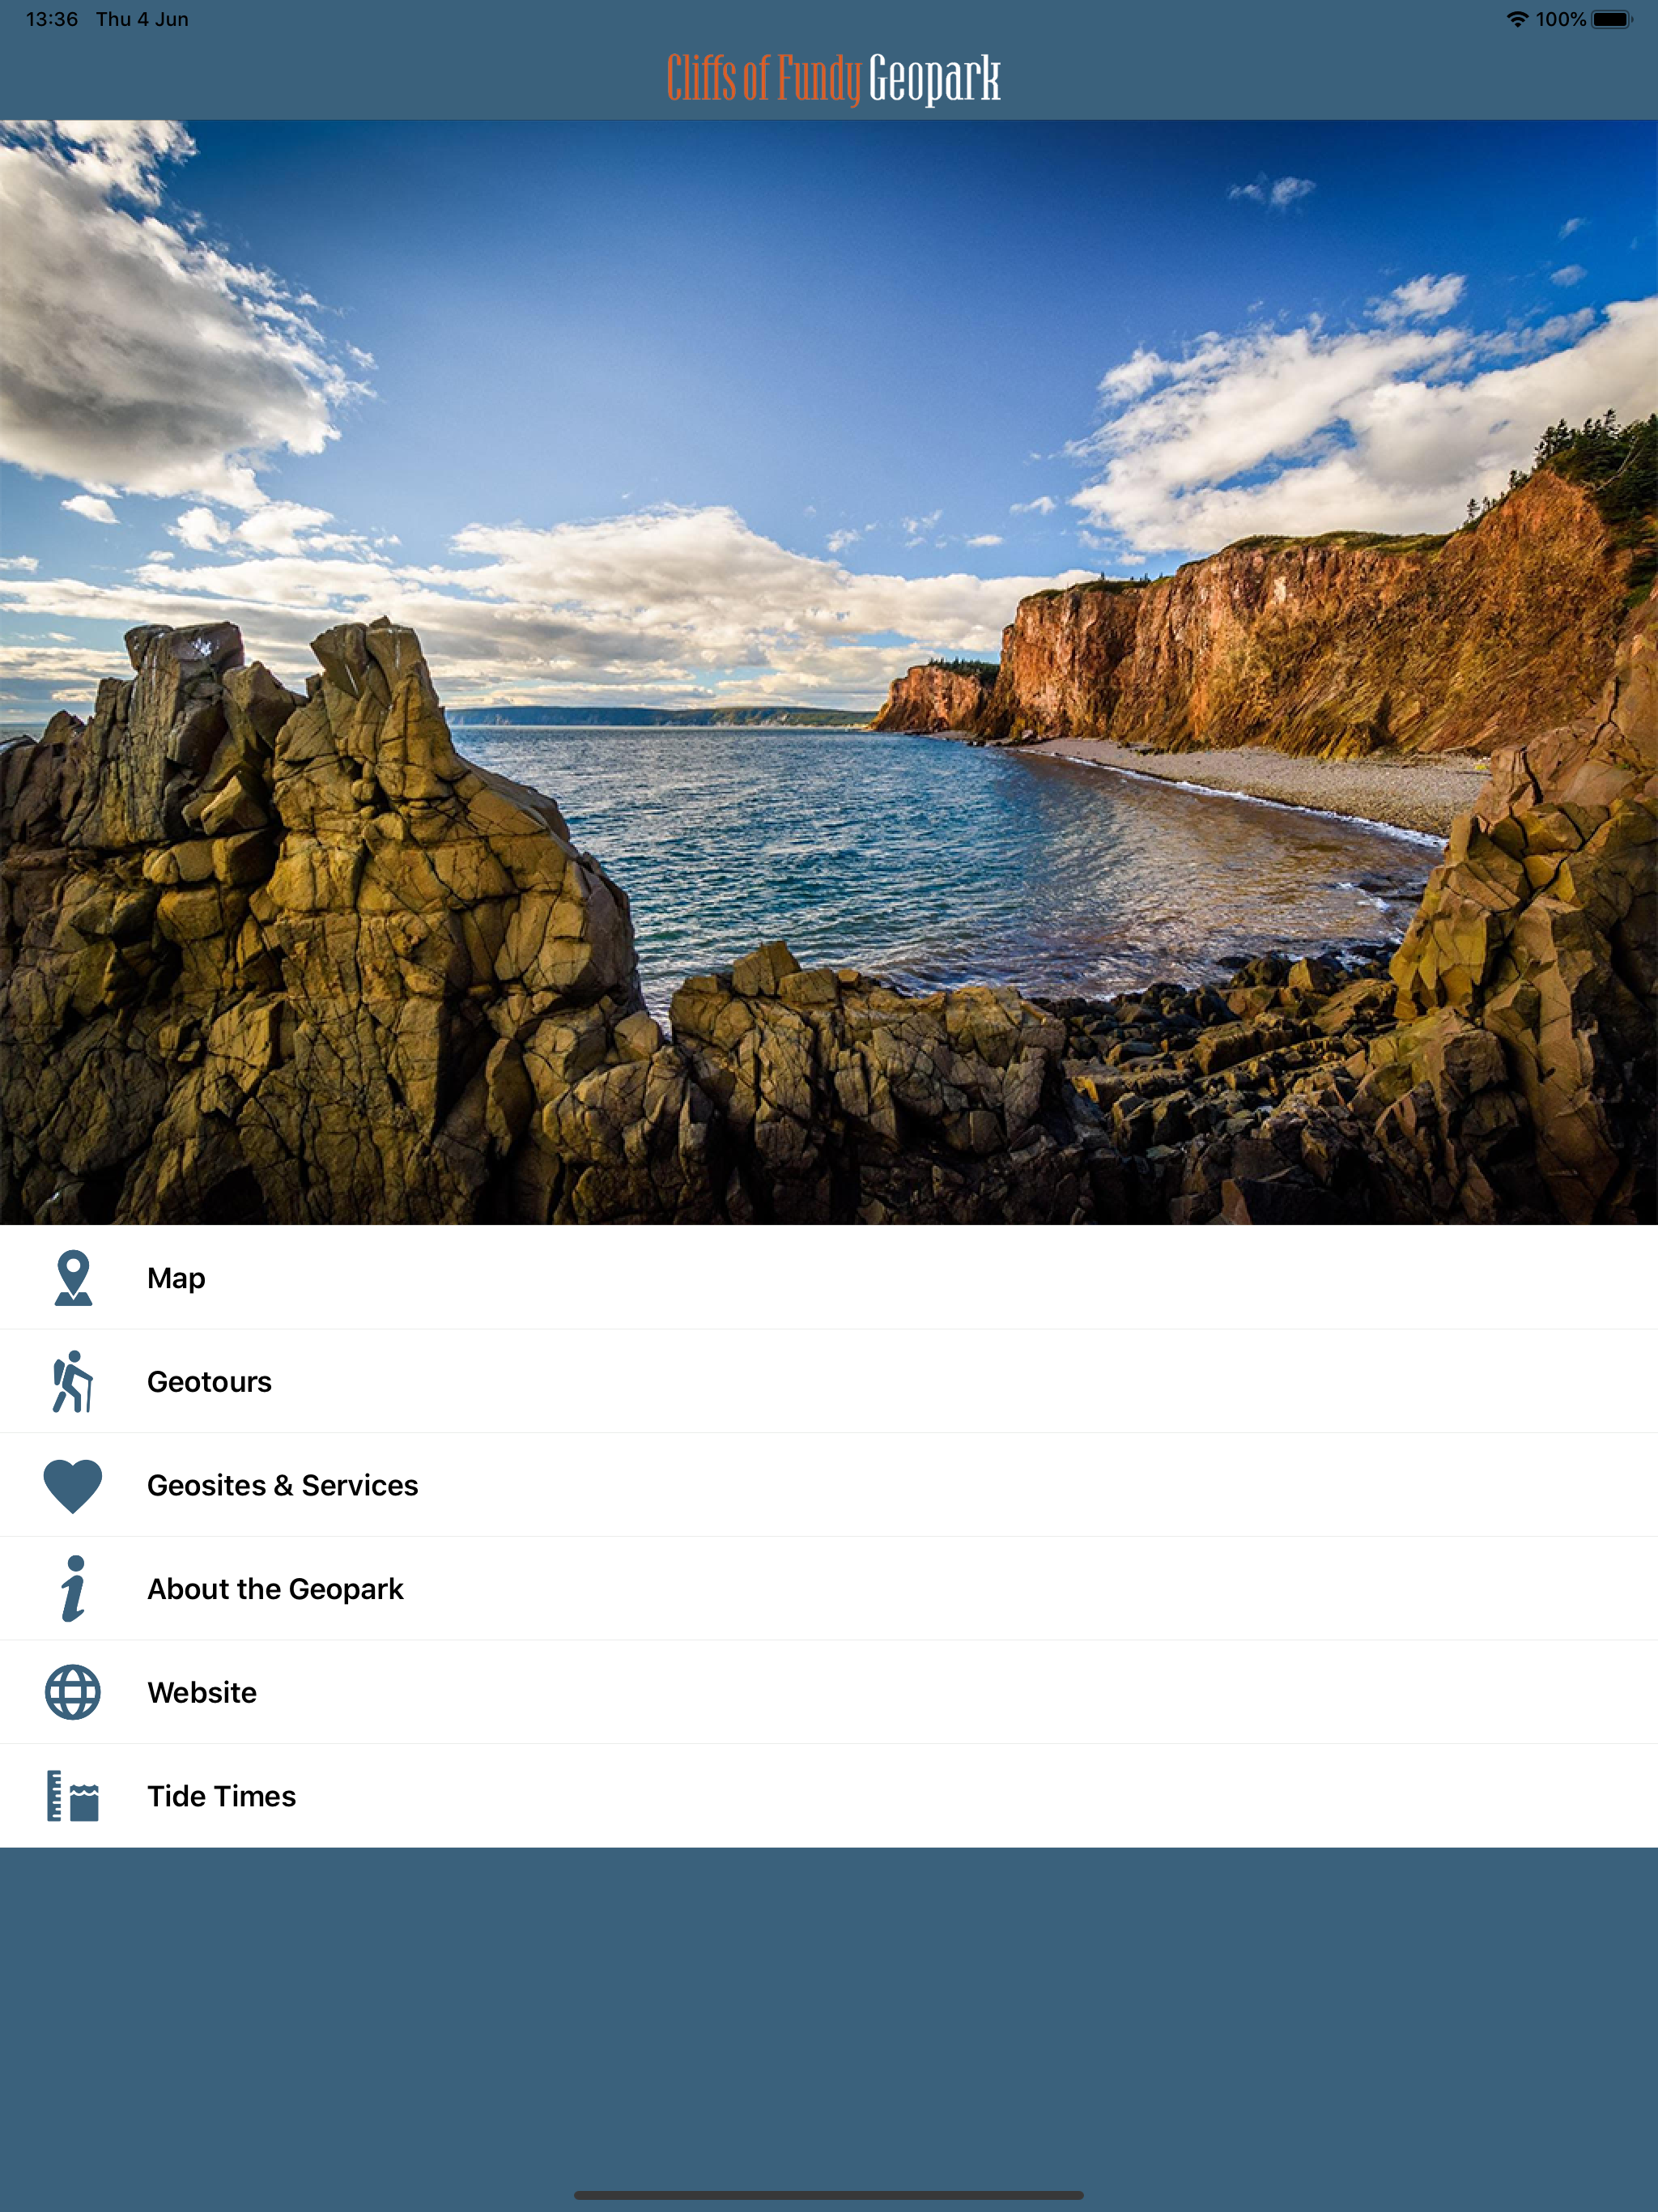Tap the heart icon for Geosites & Services

(x=73, y=1486)
